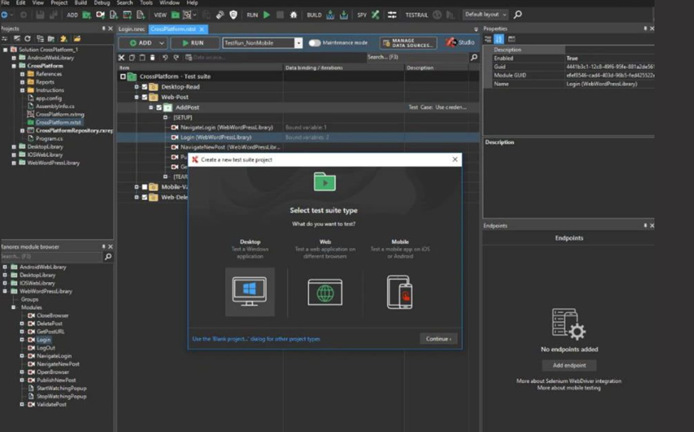Click the search magnifier icon in top toolbar
Screen dimensions: 694x432
[x=517, y=14]
